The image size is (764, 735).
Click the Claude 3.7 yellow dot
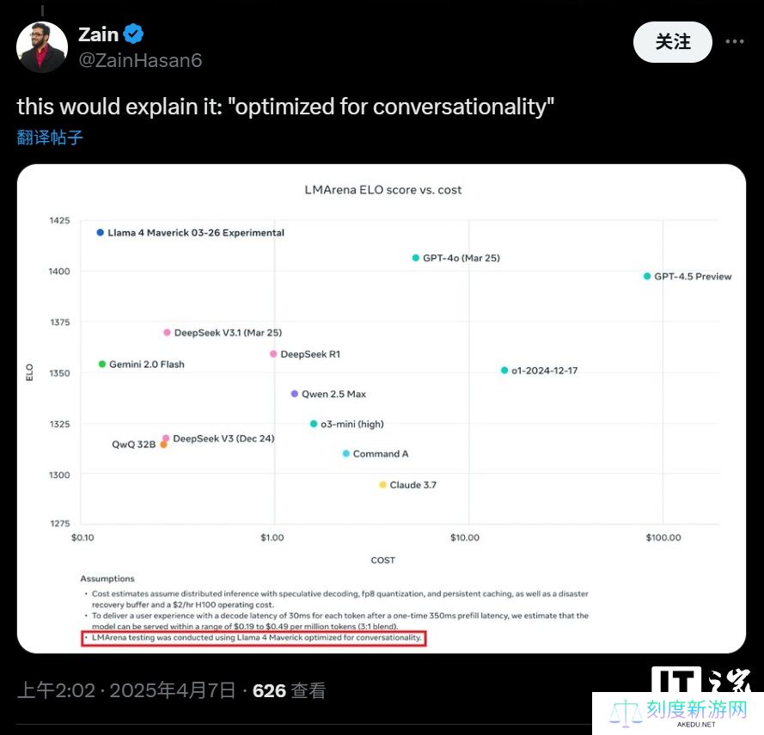tap(382, 485)
